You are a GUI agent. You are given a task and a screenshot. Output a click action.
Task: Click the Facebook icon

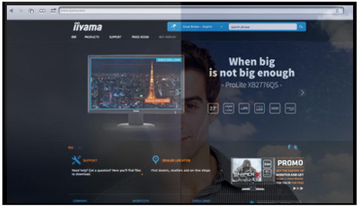pyautogui.click(x=290, y=147)
